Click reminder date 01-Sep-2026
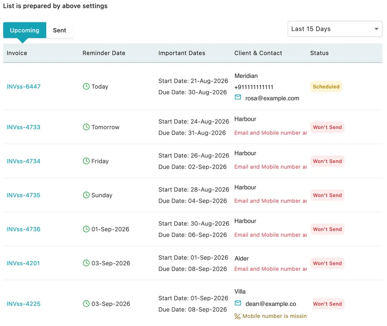Image resolution: width=387 pixels, height=326 pixels. click(x=111, y=229)
